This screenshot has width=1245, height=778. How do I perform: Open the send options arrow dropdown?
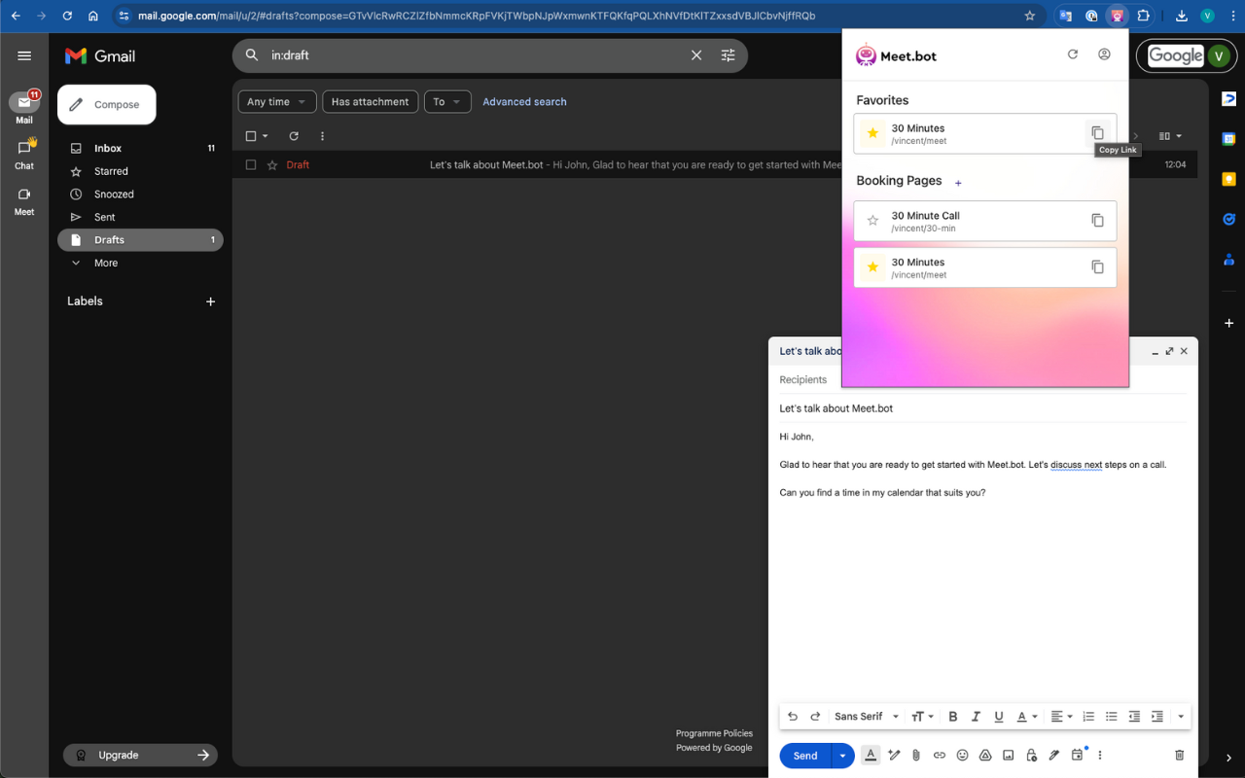tap(842, 756)
